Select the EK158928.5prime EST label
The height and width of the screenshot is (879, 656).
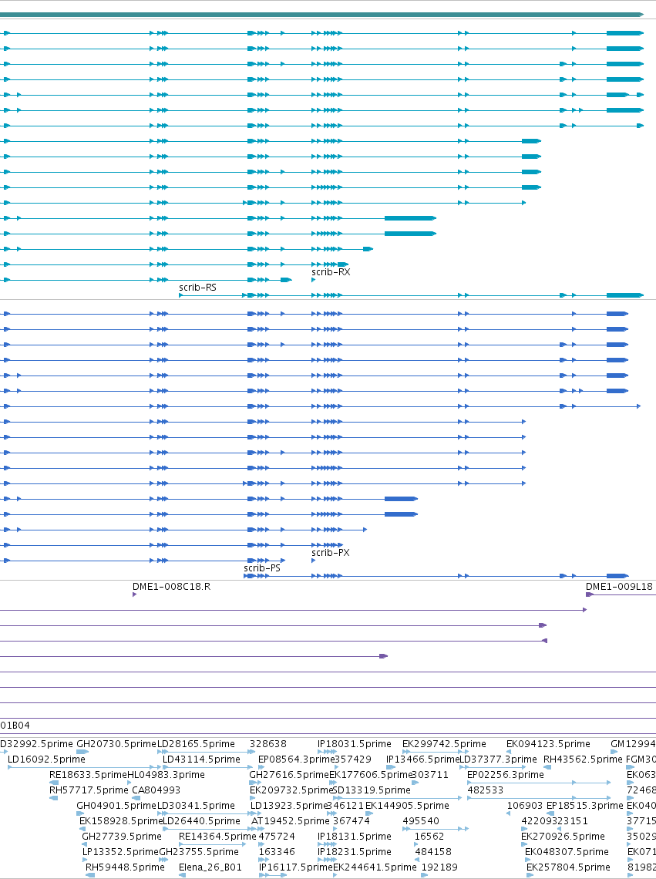[x=120, y=821]
